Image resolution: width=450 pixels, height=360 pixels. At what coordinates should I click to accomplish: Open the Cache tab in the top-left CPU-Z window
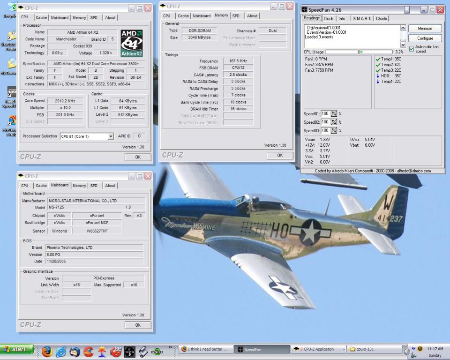[x=41, y=18]
